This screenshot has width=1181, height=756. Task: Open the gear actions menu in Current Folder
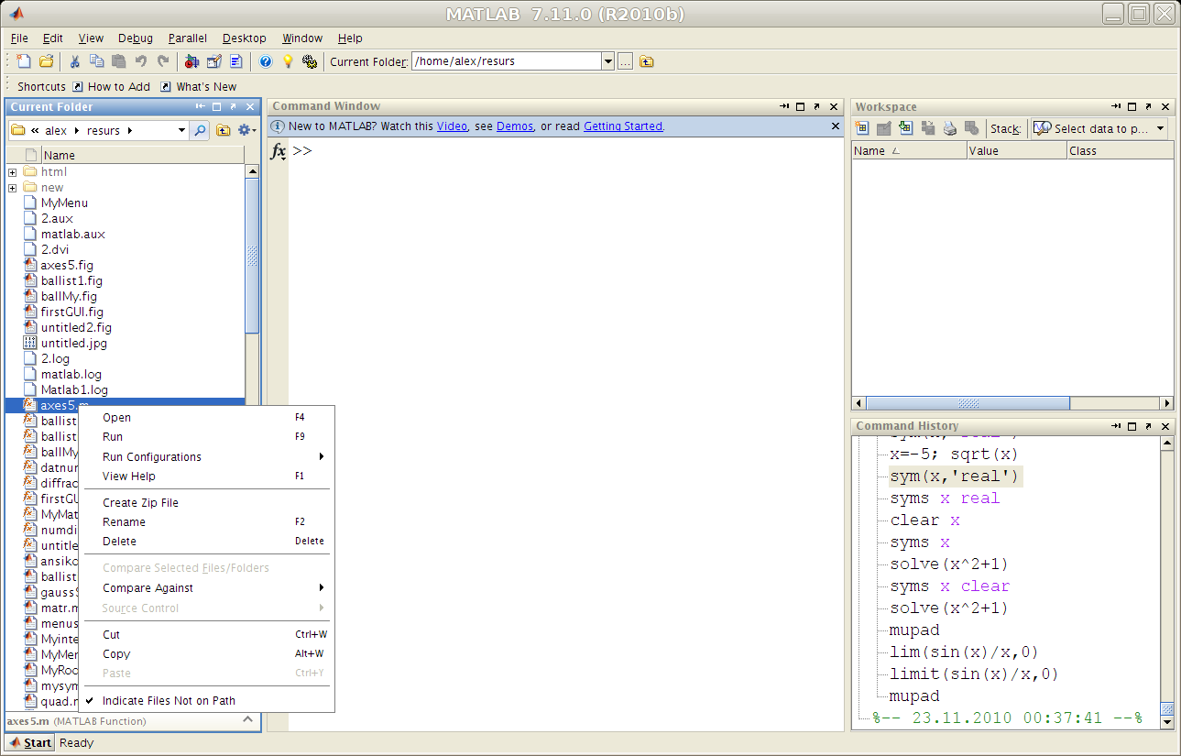click(x=246, y=130)
